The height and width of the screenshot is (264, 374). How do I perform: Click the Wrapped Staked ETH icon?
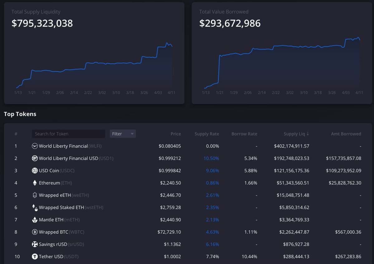click(35, 207)
